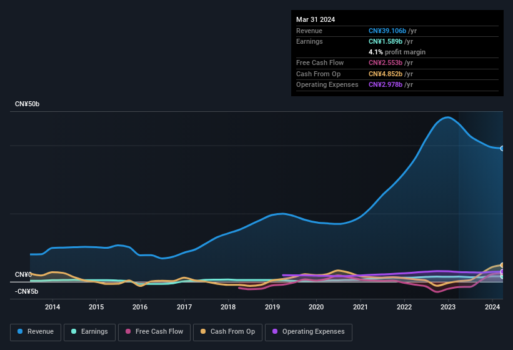This screenshot has height=350, width=513.
Task: Click the 2021 x-axis label
Action: 360,307
